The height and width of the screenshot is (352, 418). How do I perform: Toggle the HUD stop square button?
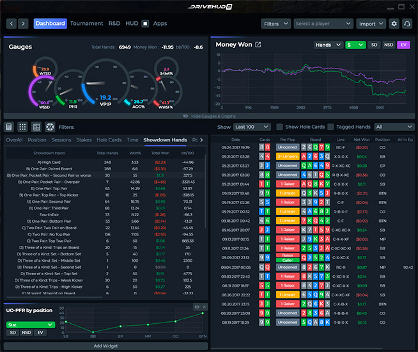coord(145,24)
